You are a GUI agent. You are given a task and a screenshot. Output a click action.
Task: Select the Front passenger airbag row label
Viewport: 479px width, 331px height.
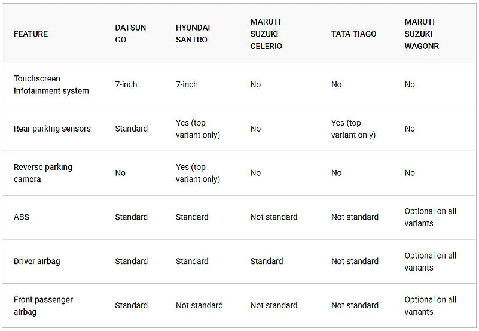[43, 306]
